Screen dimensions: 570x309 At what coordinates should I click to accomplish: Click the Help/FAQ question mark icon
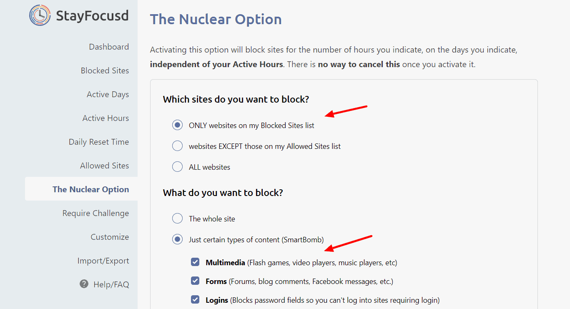point(84,284)
